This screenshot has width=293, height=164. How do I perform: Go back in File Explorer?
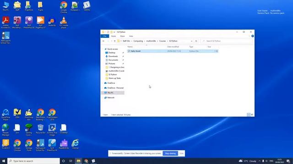103,41
